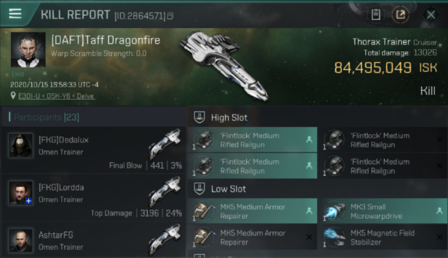Image resolution: width=448 pixels, height=258 pixels.
Task: Select the MK3 Small Microwarpdrive item
Action: pos(383,211)
